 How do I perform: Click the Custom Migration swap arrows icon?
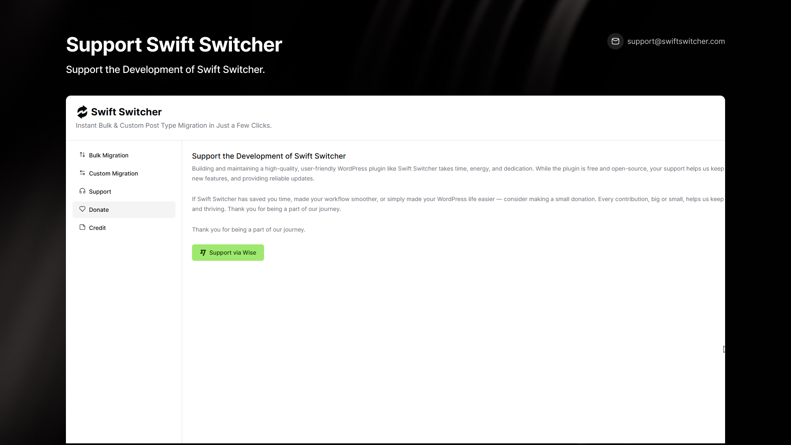coord(82,173)
